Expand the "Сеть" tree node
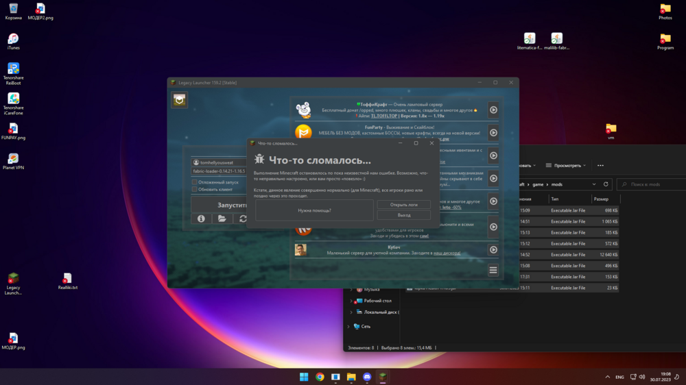 [x=348, y=327]
